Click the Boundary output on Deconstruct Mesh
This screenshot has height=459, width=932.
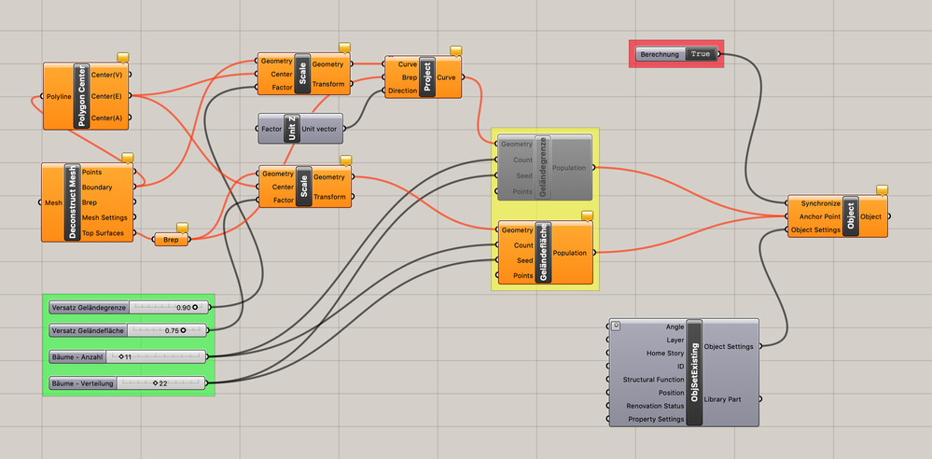[x=97, y=188]
